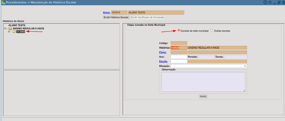The image size is (285, 121).
Task: Click the Turma field
Action: tap(236, 57)
